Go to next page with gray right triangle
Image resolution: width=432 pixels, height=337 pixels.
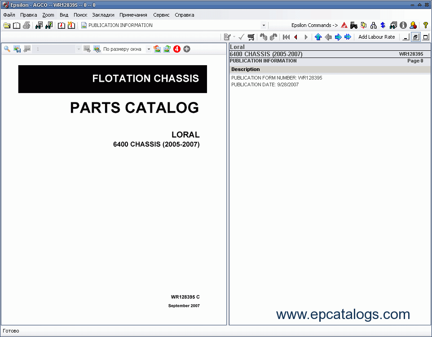(x=306, y=37)
